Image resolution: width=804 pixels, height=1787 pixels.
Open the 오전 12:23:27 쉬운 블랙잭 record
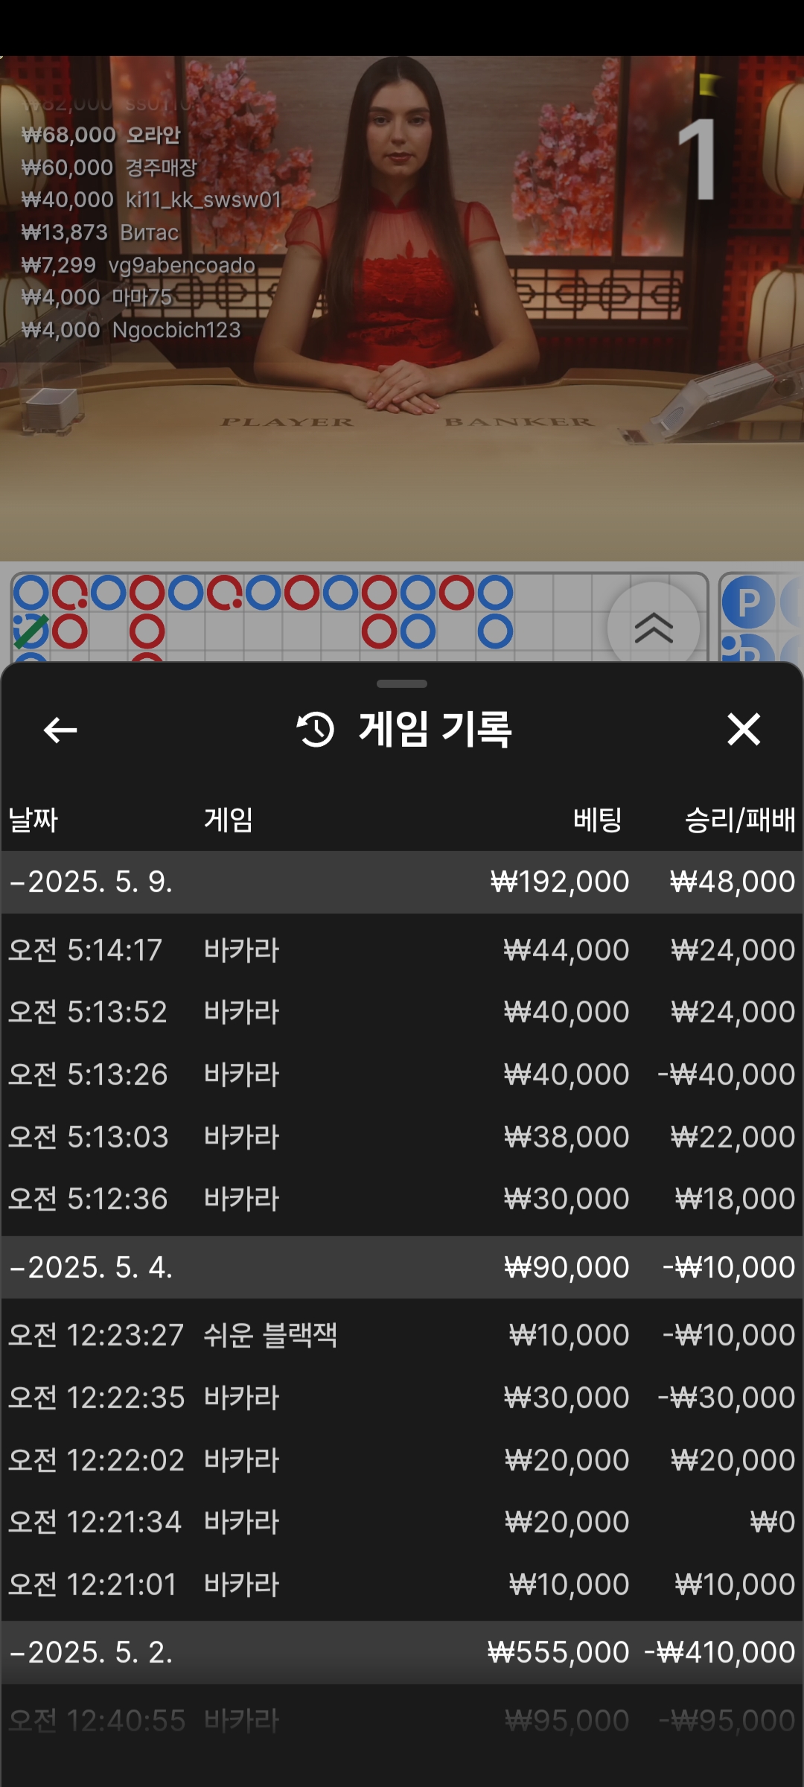402,1335
